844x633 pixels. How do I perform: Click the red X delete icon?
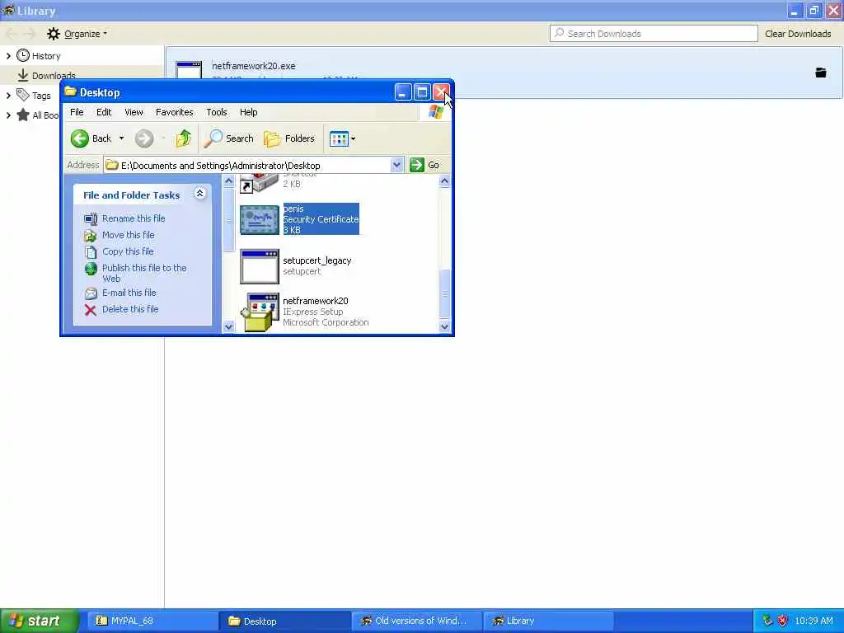point(91,310)
